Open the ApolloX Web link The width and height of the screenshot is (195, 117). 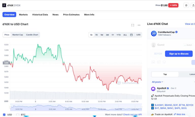pyautogui.click(x=180, y=114)
